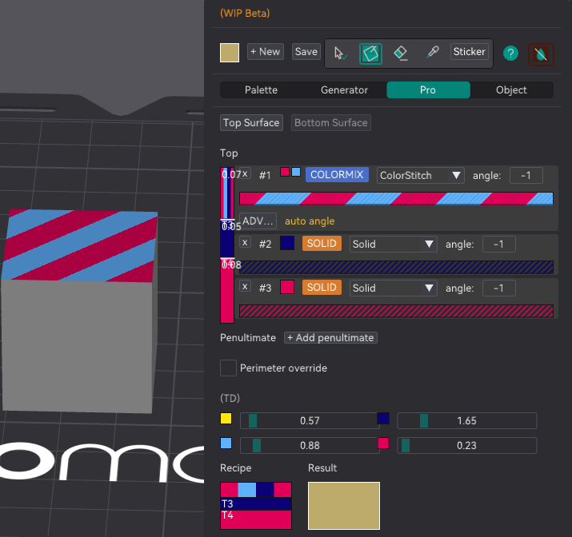The width and height of the screenshot is (572, 537).
Task: Open the Solid pattern dropdown for layer #3
Action: tap(394, 288)
